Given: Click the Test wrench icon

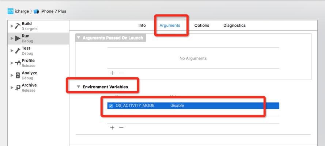Looking at the screenshot, I should 18,51.
